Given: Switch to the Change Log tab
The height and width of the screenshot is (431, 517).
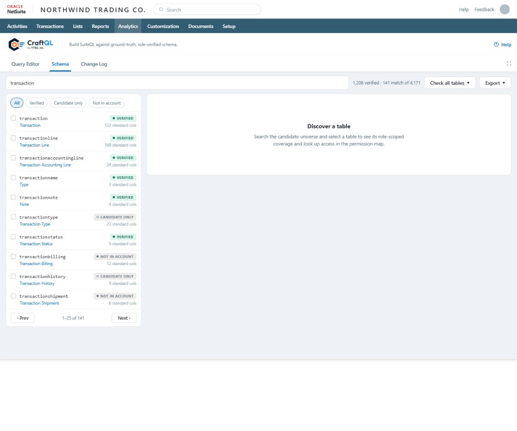Looking at the screenshot, I should [94, 64].
